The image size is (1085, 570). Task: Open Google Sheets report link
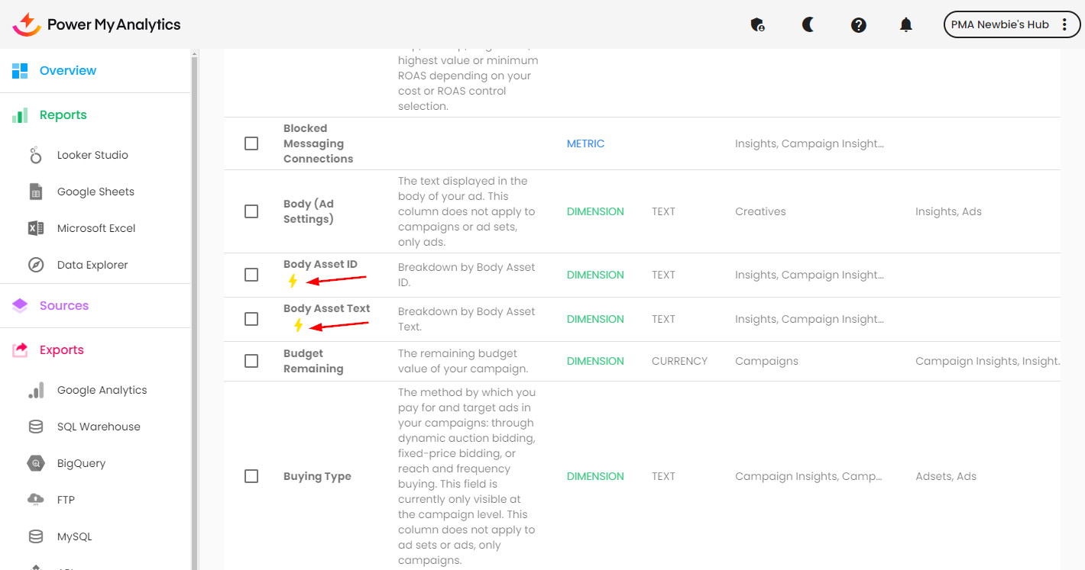(95, 192)
